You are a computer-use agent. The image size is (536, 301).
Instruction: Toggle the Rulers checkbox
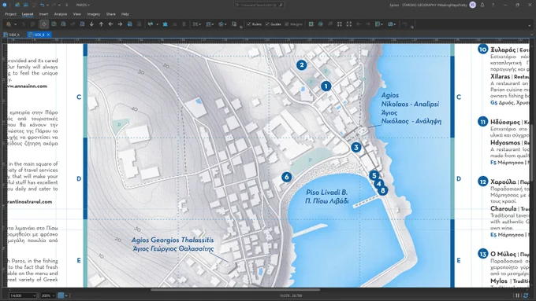click(x=255, y=24)
